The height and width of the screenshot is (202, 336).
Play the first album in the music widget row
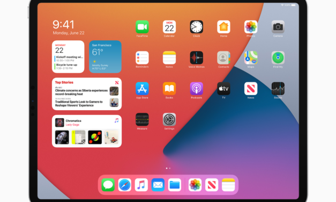point(62,137)
